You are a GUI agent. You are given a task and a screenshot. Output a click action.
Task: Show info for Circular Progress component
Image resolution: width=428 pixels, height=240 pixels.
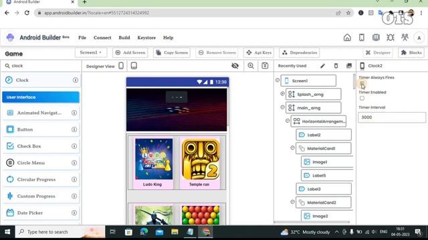click(74, 179)
